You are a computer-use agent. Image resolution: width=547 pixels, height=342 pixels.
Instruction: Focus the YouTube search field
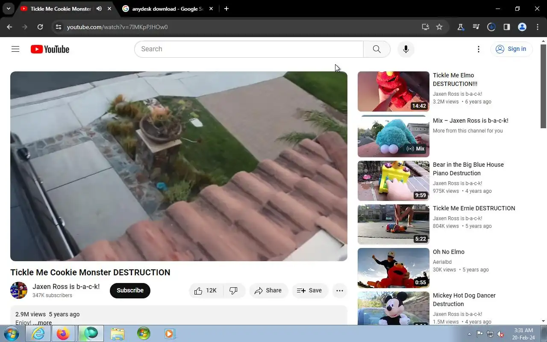(249, 49)
